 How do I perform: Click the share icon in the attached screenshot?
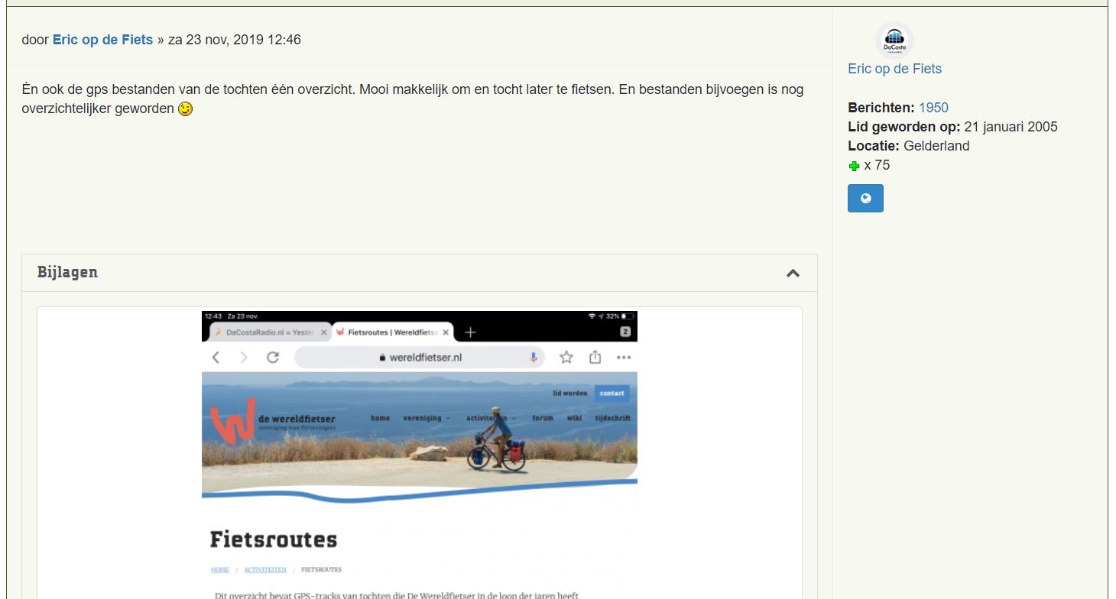click(595, 358)
